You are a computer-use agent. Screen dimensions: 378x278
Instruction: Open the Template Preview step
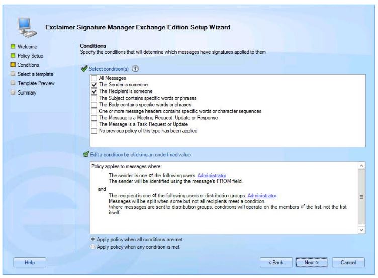coord(36,83)
